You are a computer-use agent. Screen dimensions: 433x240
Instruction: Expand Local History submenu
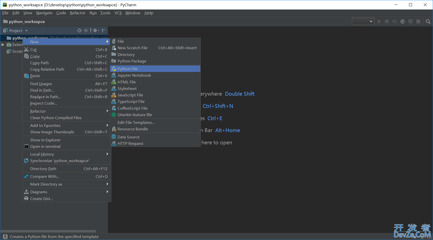tap(67, 154)
